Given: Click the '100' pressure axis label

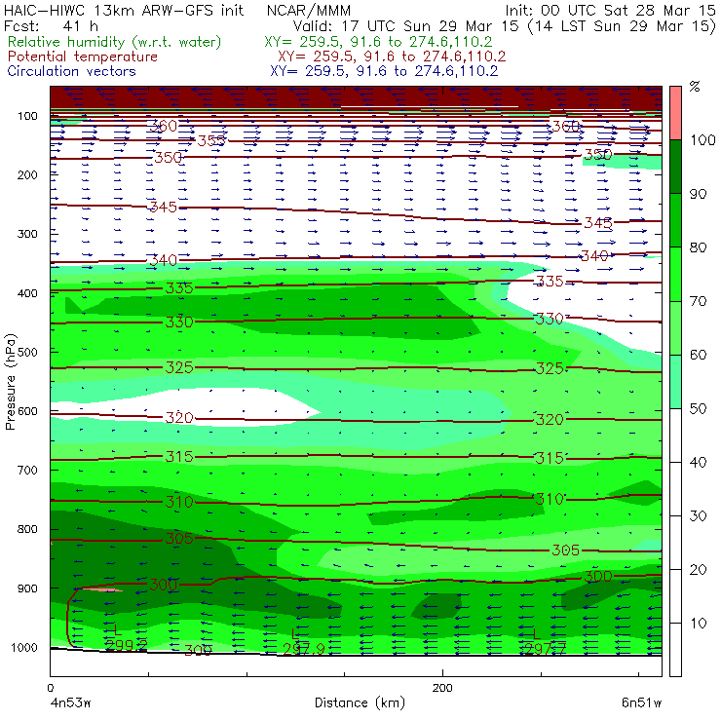Looking at the screenshot, I should (x=27, y=116).
